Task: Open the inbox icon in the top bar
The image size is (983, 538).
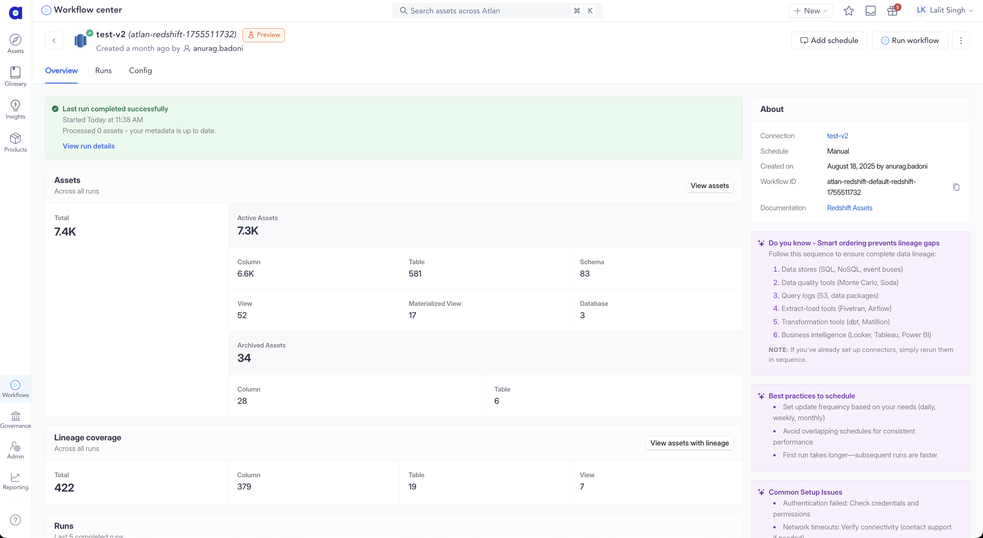Action: pyautogui.click(x=870, y=11)
